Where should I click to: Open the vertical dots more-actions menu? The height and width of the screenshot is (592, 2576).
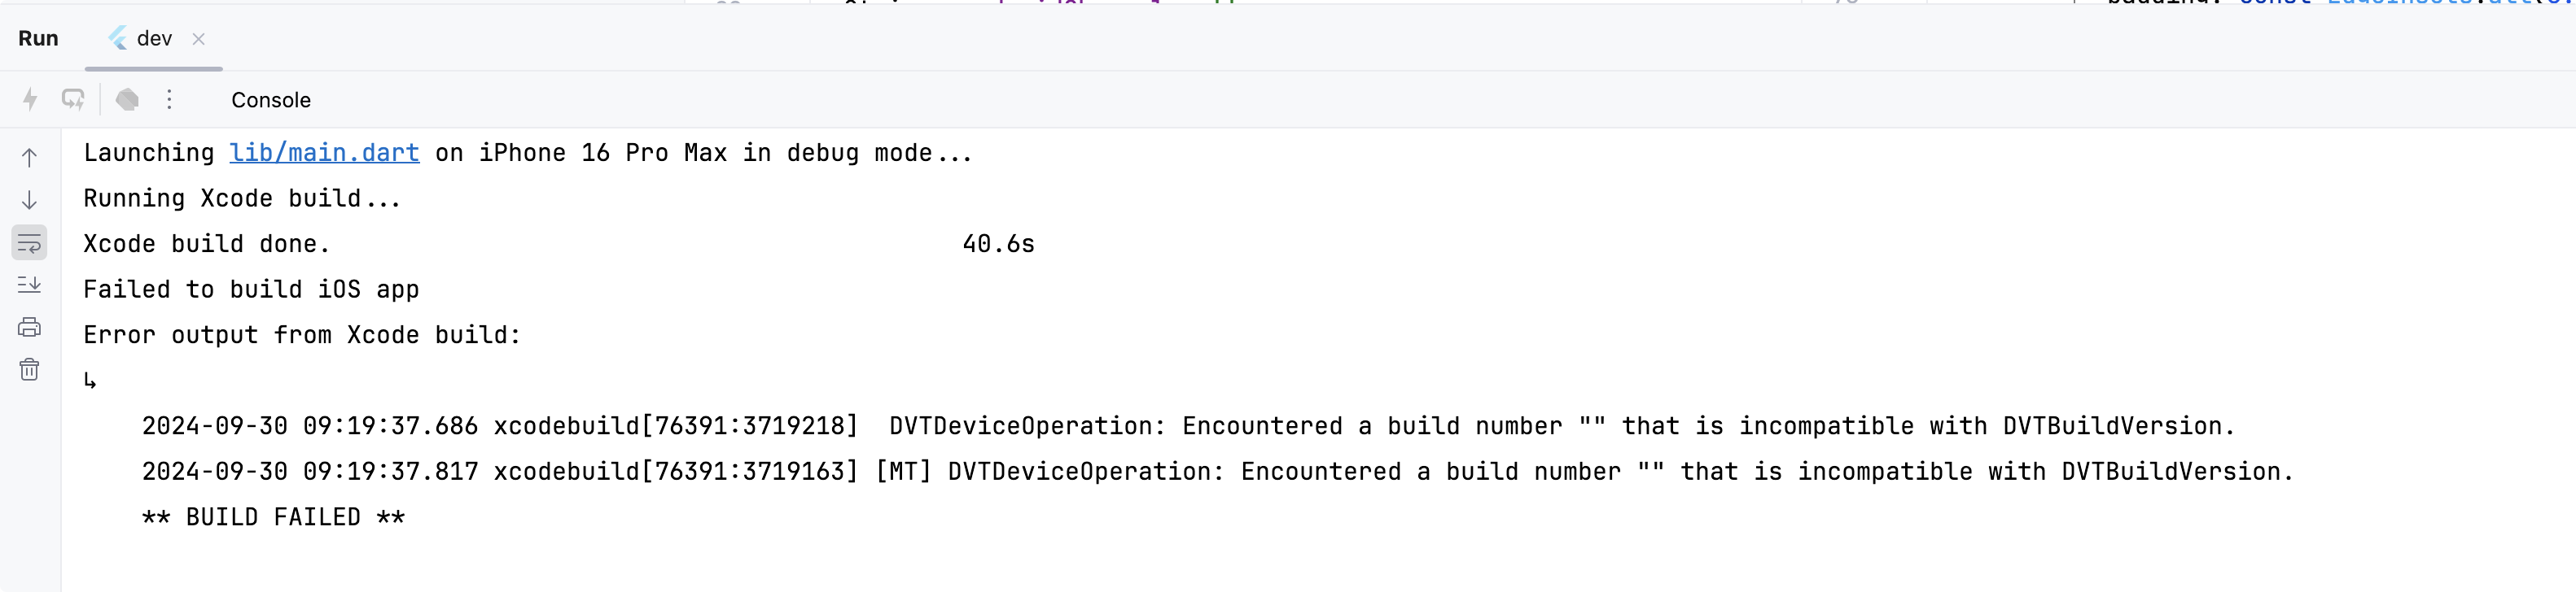169,99
